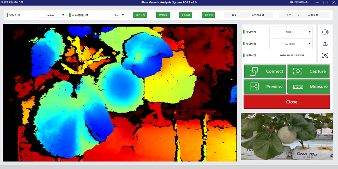
Task: Click the focus target icon
Action: (x=325, y=55)
